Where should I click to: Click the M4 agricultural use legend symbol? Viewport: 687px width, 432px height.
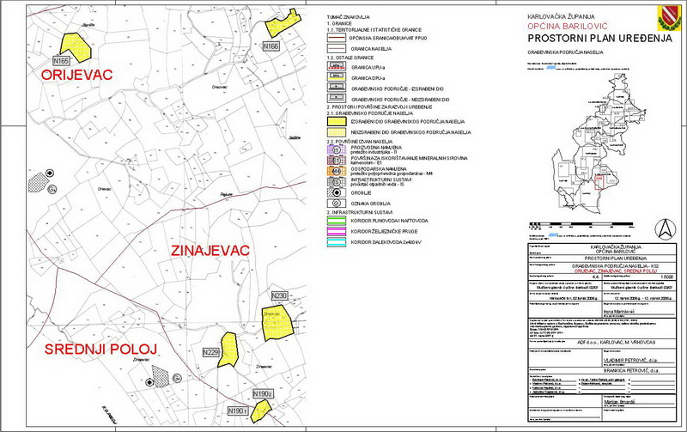pyautogui.click(x=336, y=171)
